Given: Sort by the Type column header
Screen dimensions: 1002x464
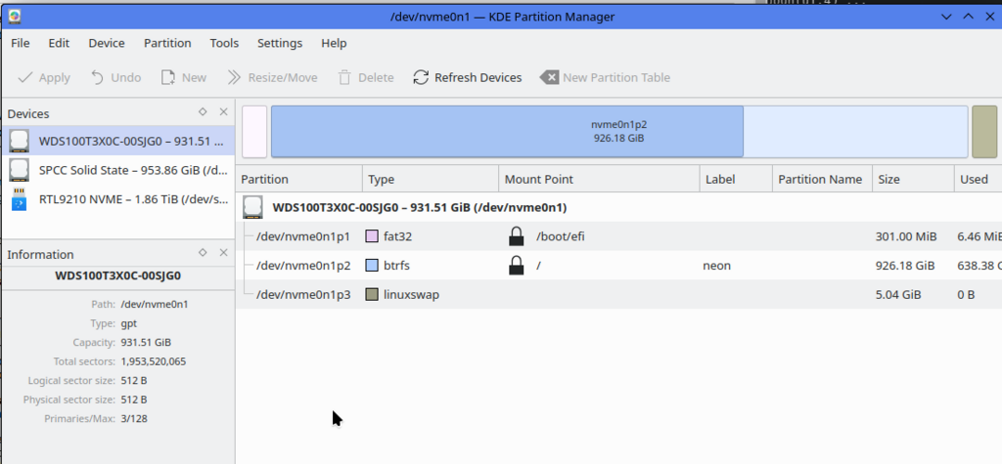Looking at the screenshot, I should (x=431, y=180).
